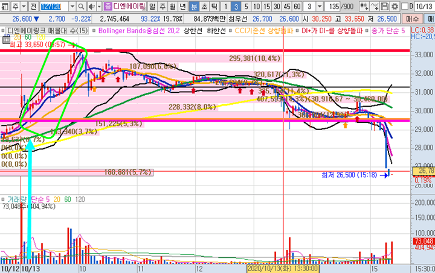Expand the stock code history dropdown
The width and height of the screenshot is (435, 273).
72,6
